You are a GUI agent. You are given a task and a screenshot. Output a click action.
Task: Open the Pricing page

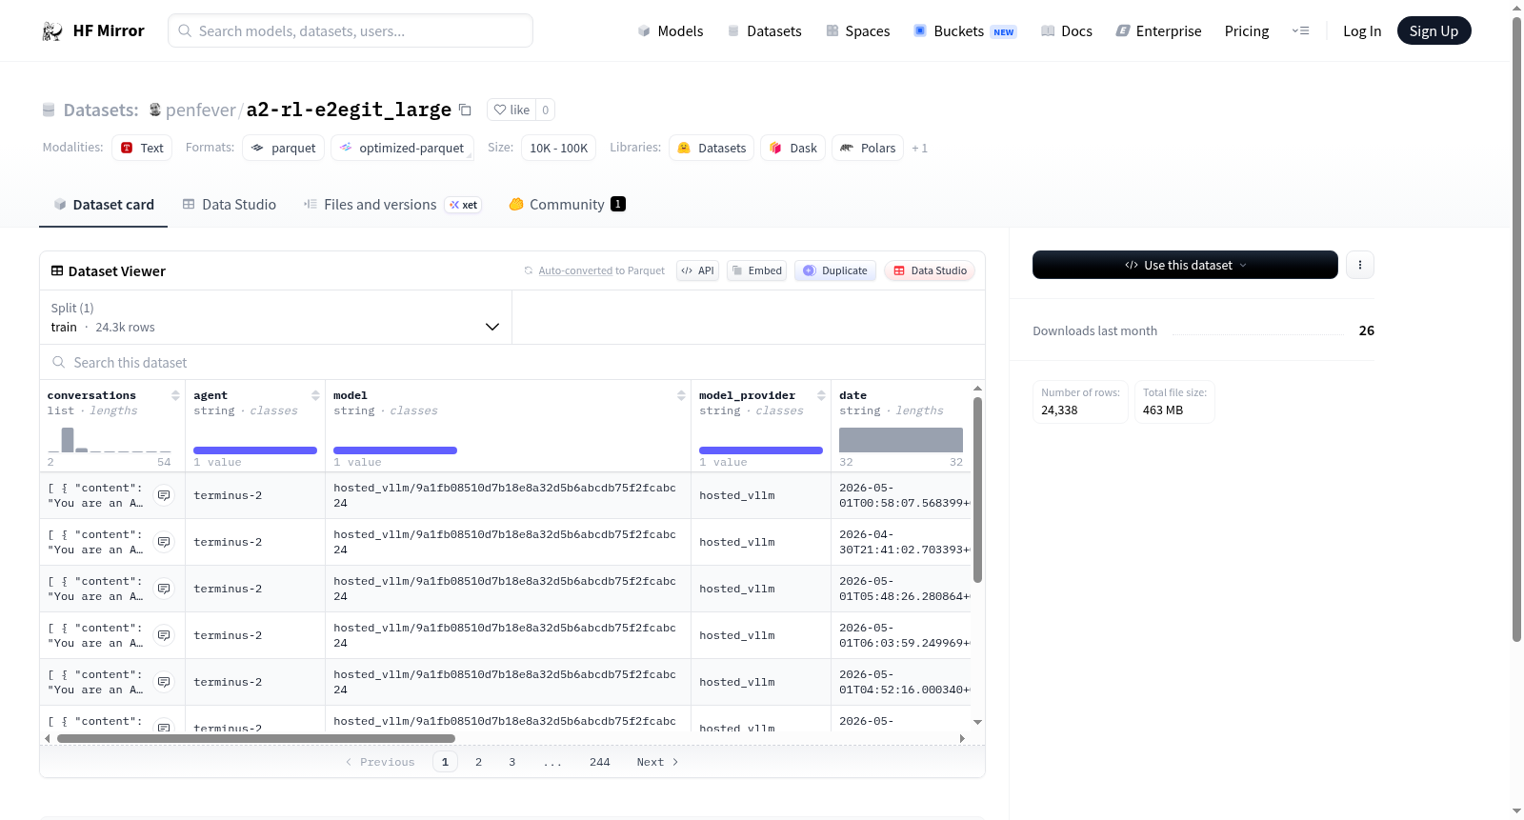[1247, 30]
